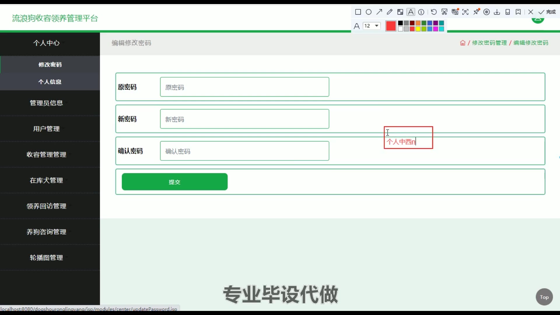Viewport: 560px width, 315px height.
Task: Open the 修改密码管理 breadcrumb link
Action: tap(489, 43)
